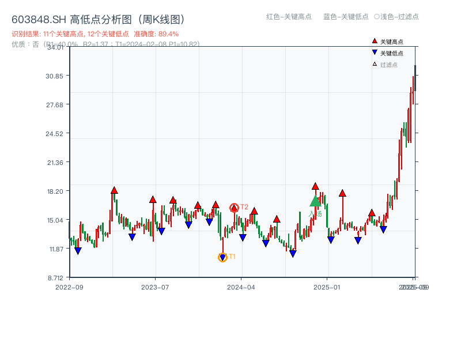Click the first red high triangle near 18.20 level
Image resolution: width=461 pixels, height=346 pixels.
click(114, 190)
